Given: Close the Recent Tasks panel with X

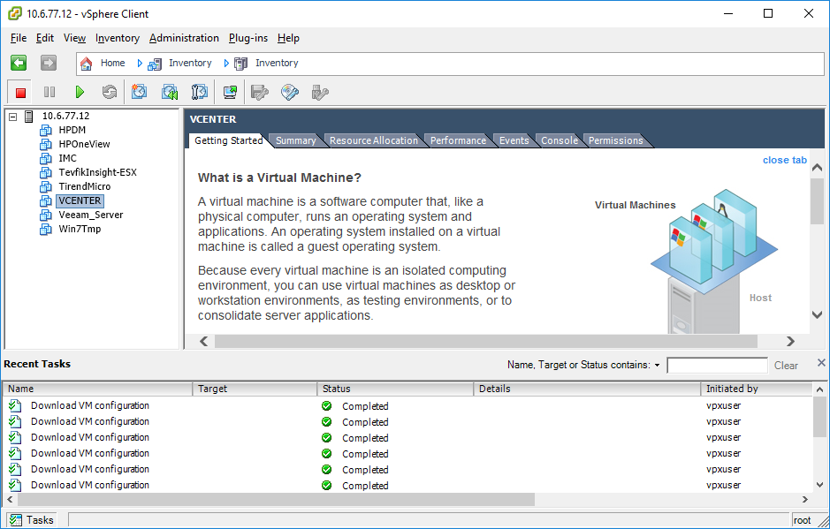Looking at the screenshot, I should click(821, 363).
